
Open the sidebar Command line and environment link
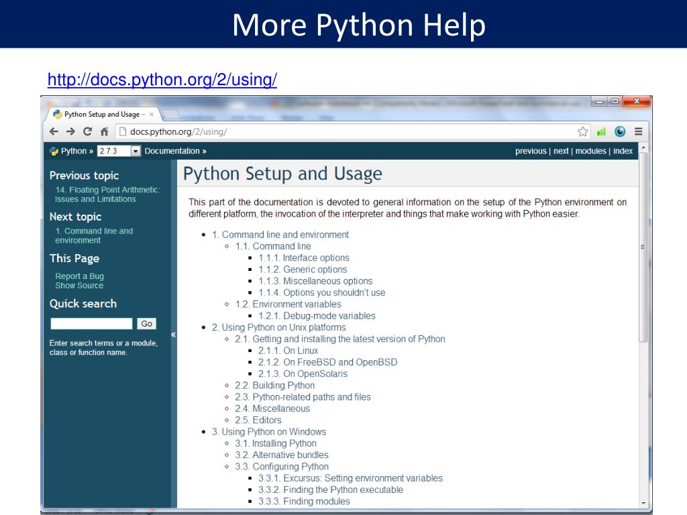(x=94, y=235)
